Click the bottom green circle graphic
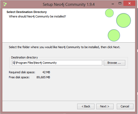 click(114, 35)
